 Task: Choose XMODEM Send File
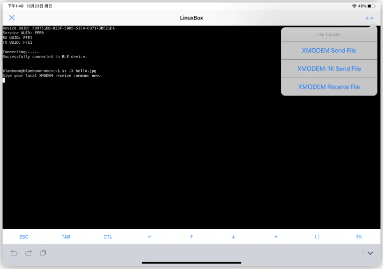(329, 50)
